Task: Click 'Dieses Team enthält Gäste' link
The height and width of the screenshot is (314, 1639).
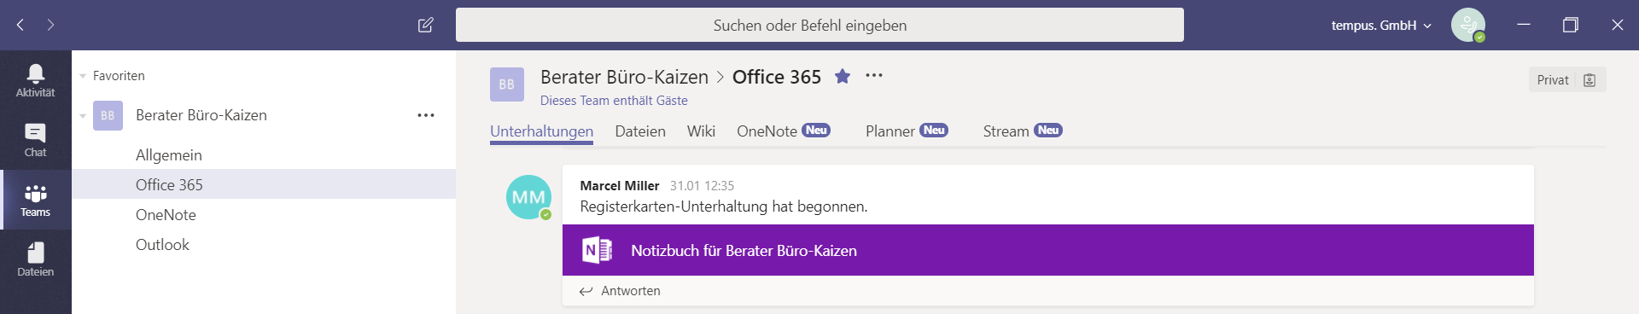Action: click(614, 101)
